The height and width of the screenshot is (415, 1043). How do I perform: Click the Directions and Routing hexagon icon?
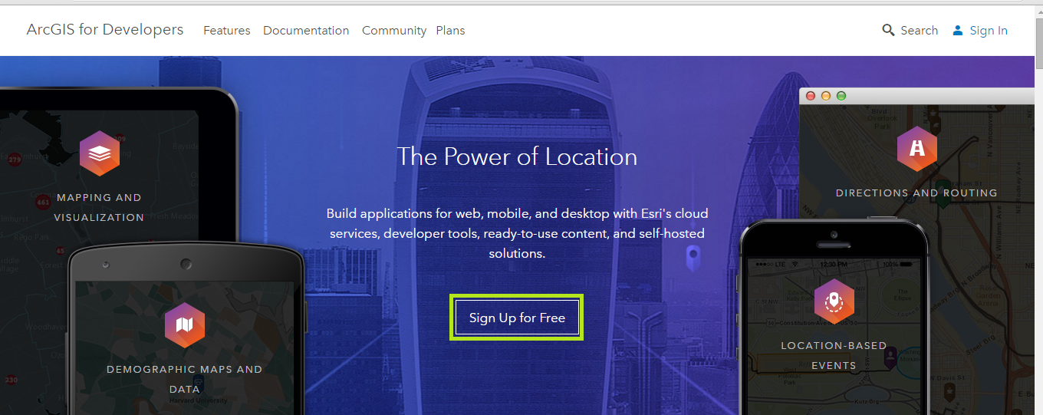916,149
